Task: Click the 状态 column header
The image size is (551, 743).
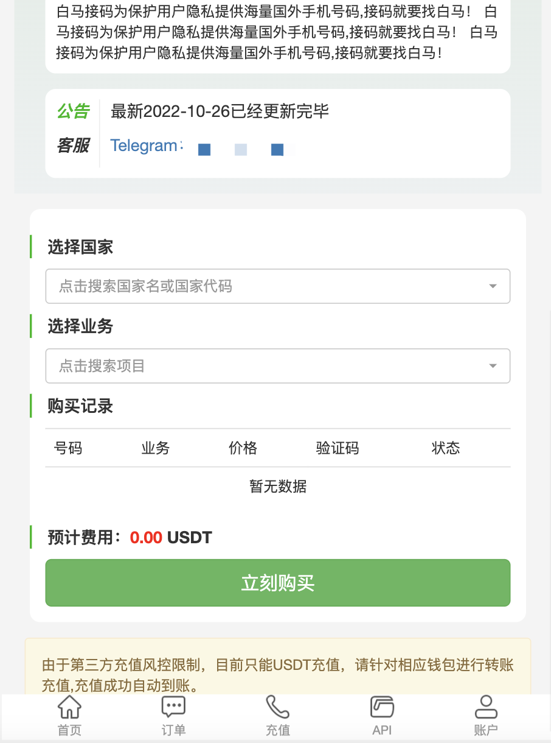Action: (x=446, y=448)
